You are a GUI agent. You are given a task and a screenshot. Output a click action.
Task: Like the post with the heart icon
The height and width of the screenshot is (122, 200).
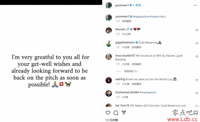(x=108, y=113)
